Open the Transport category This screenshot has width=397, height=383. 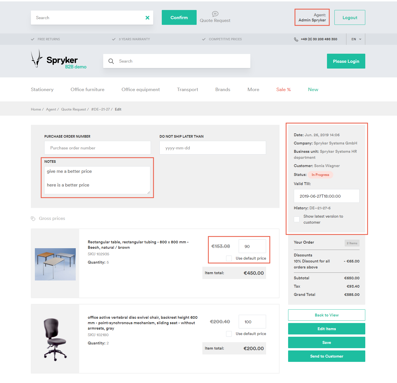(187, 89)
